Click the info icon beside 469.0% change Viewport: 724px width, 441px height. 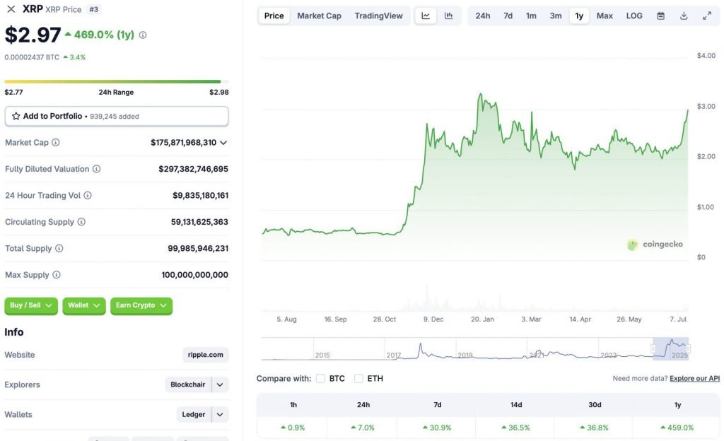click(x=143, y=34)
